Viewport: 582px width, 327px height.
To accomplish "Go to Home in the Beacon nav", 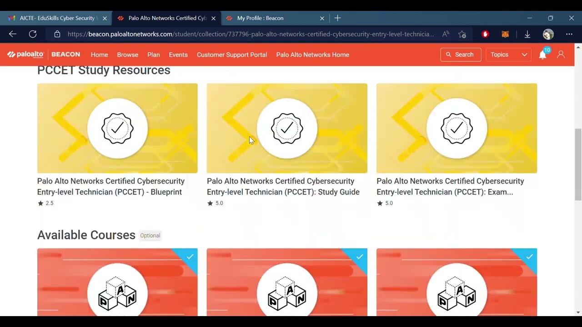I will click(99, 54).
